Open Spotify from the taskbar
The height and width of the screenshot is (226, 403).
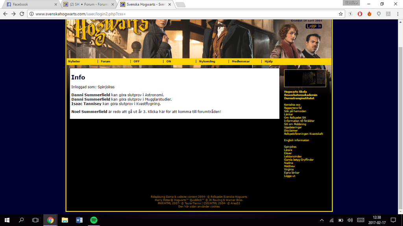click(94, 220)
